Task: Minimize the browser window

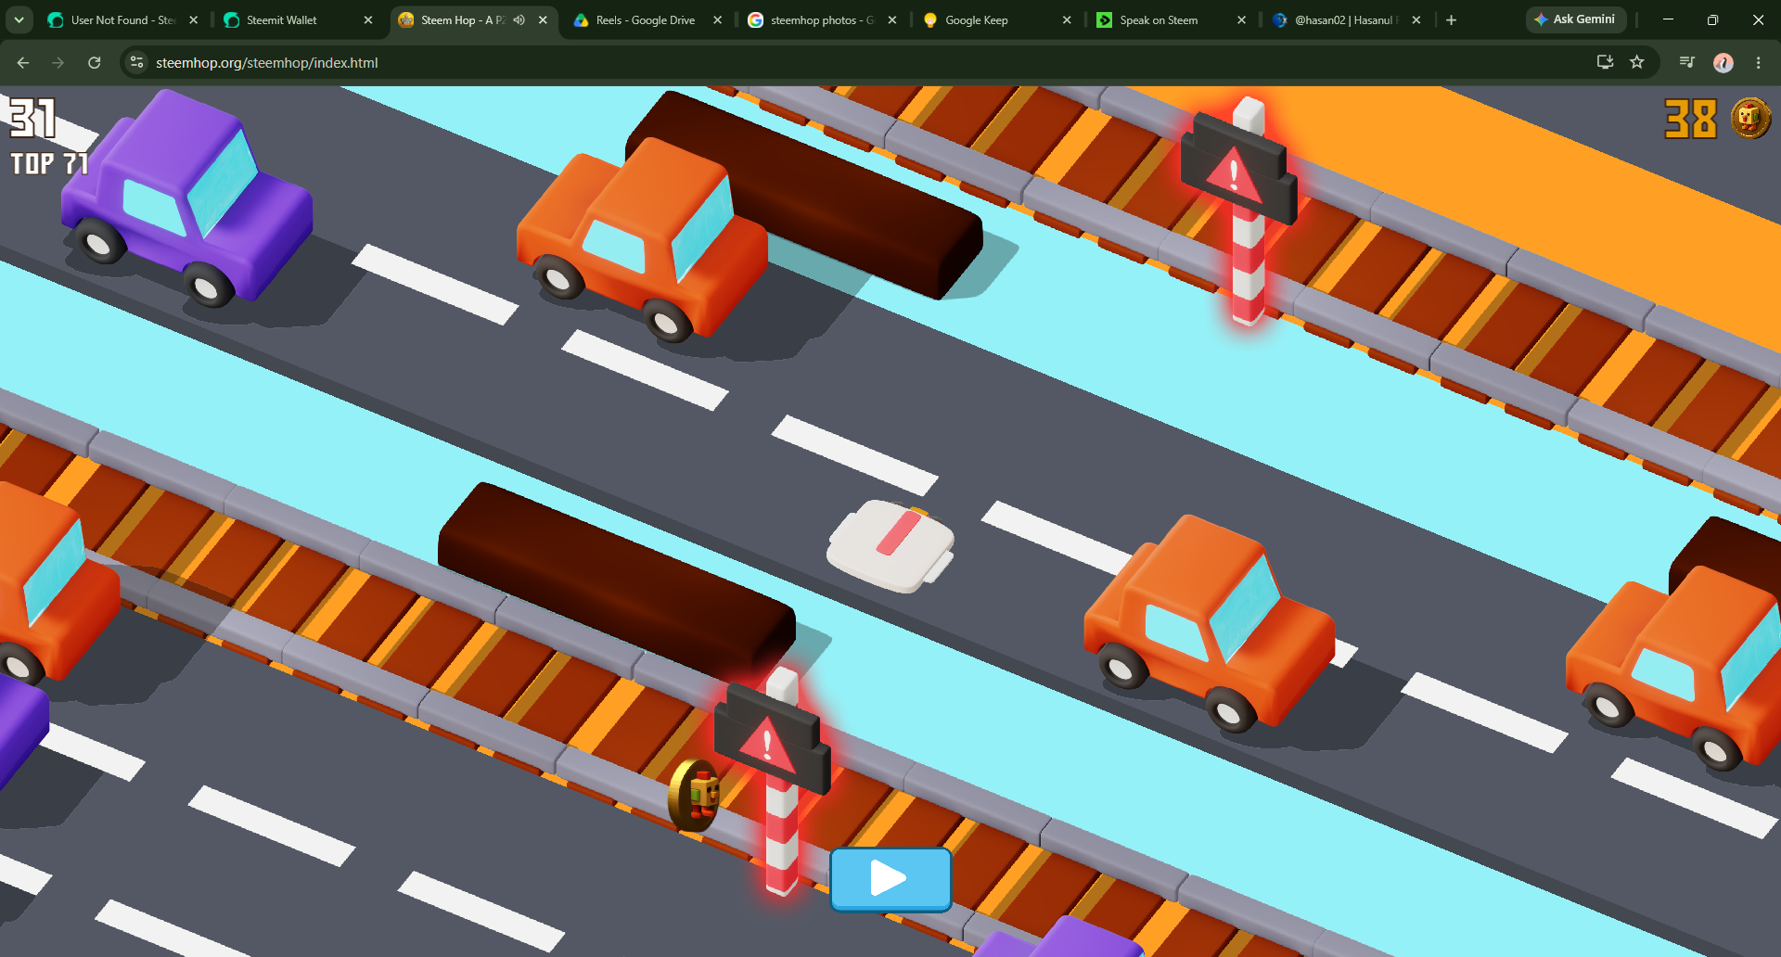Action: tap(1668, 19)
